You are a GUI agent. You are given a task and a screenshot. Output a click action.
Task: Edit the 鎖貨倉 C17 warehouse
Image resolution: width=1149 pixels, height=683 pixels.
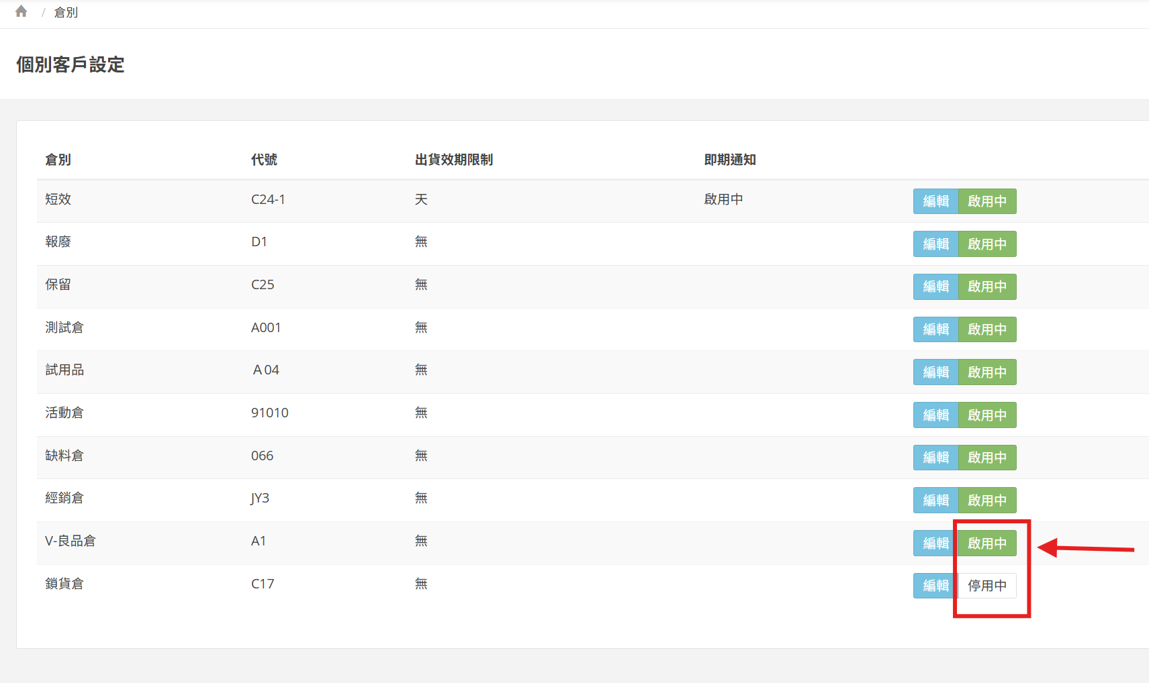935,586
